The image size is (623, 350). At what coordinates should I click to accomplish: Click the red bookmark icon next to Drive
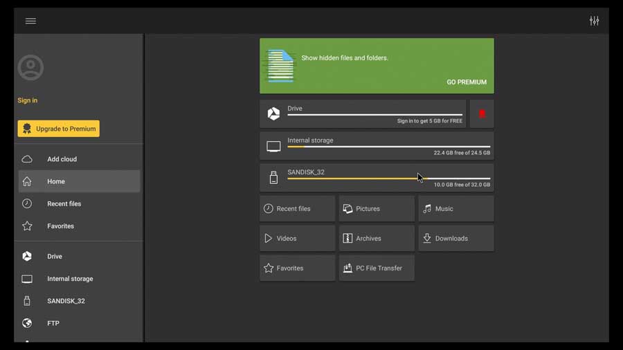pos(482,114)
